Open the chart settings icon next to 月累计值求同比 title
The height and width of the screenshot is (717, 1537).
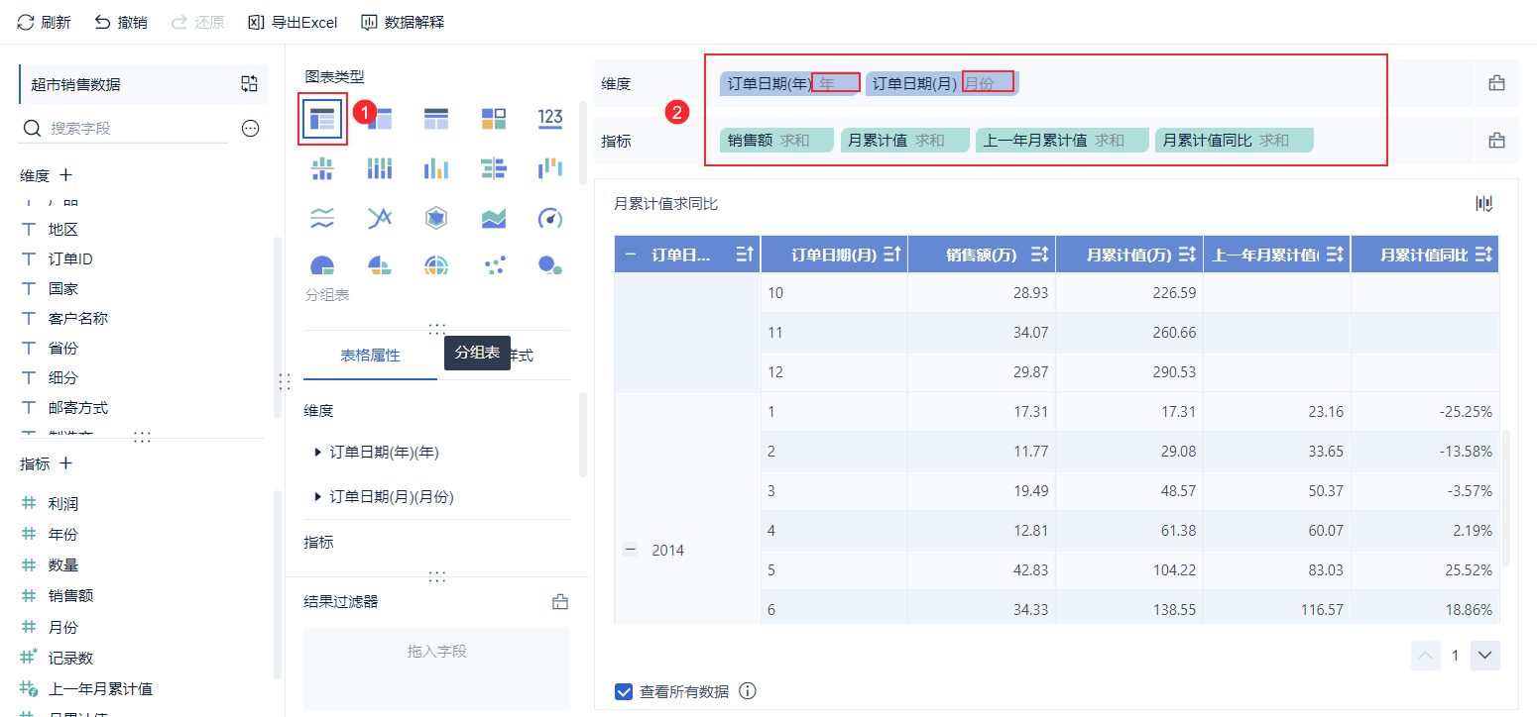pyautogui.click(x=1483, y=204)
